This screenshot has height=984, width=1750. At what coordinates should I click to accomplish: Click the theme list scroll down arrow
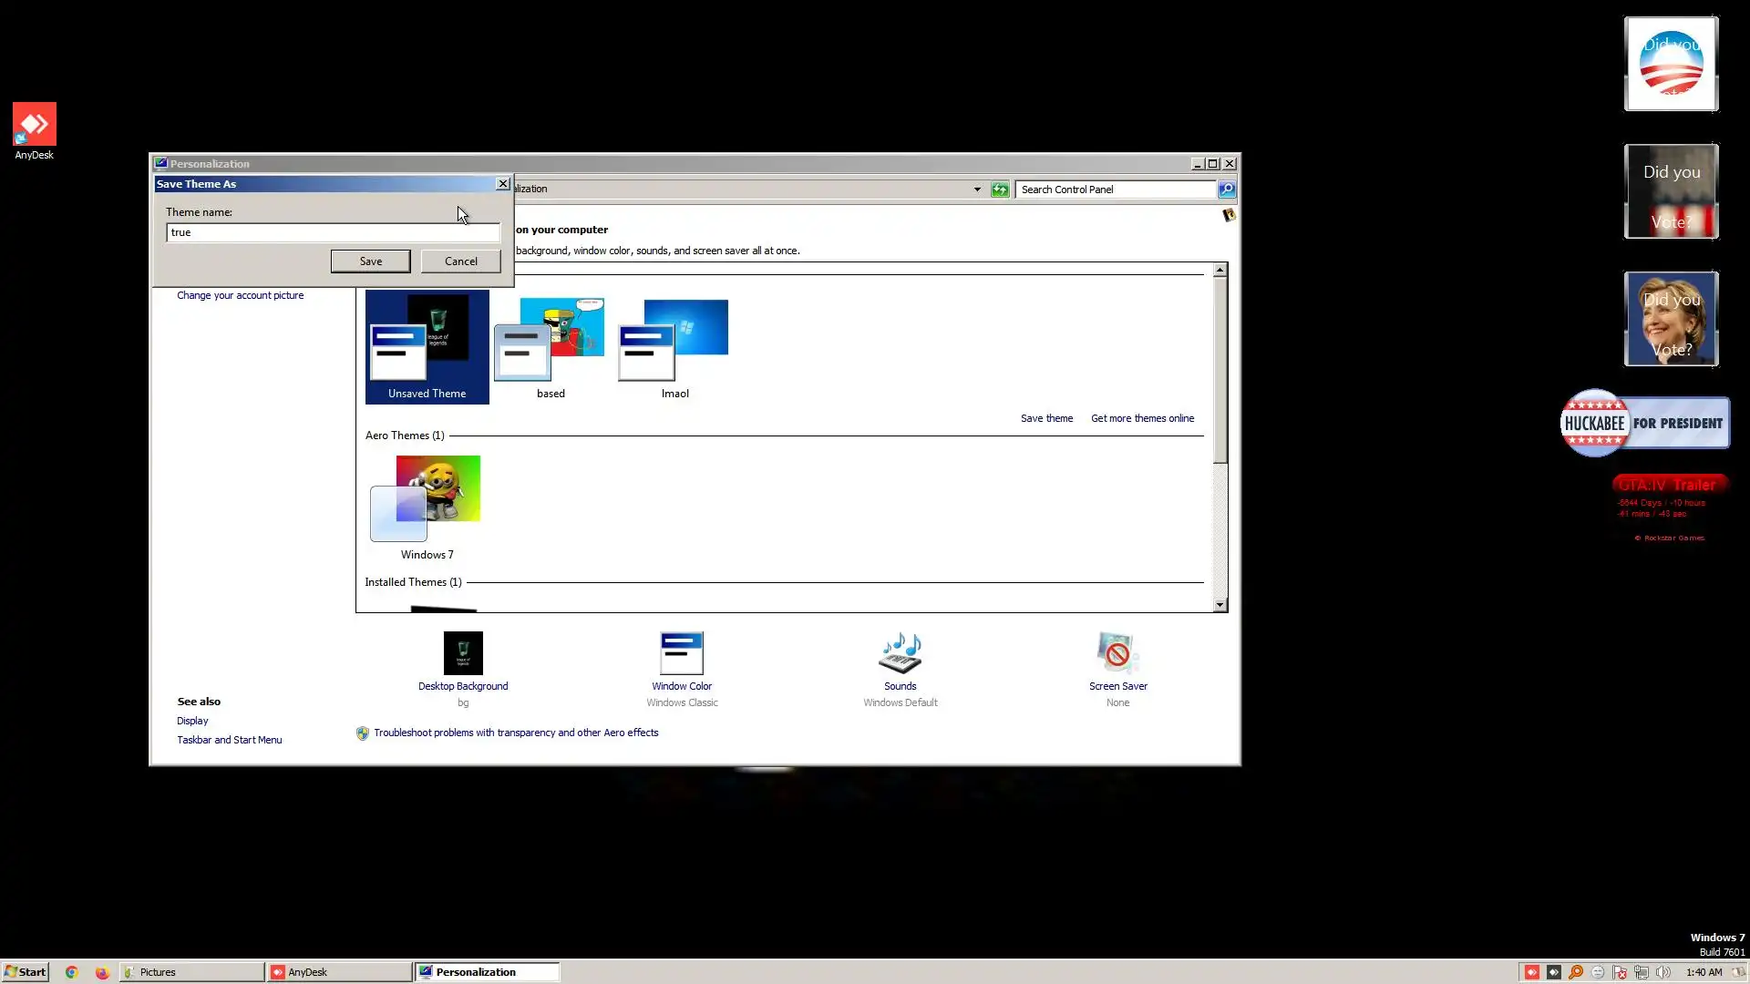tap(1220, 605)
